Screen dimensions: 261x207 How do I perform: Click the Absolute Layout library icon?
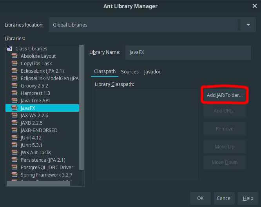pos(15,56)
